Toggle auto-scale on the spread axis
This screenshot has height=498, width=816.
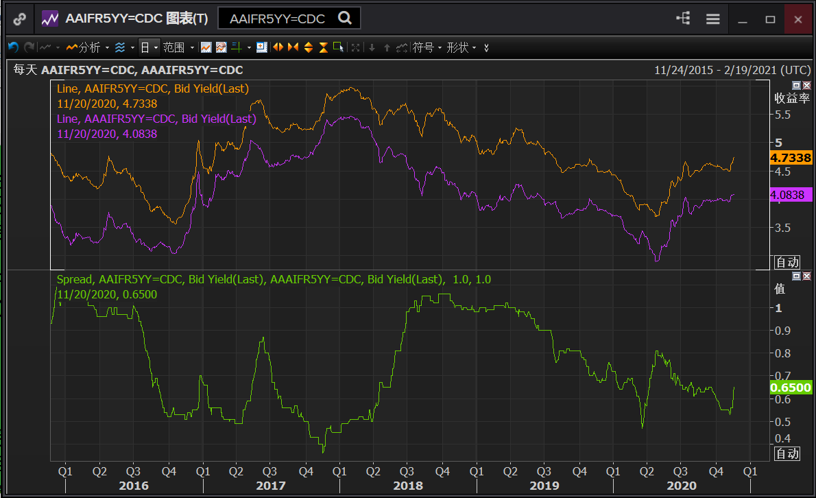tap(787, 454)
